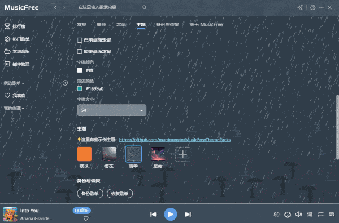339x223 pixels.
Task: Open 插件管理 plugin management
Action: (x=17, y=64)
